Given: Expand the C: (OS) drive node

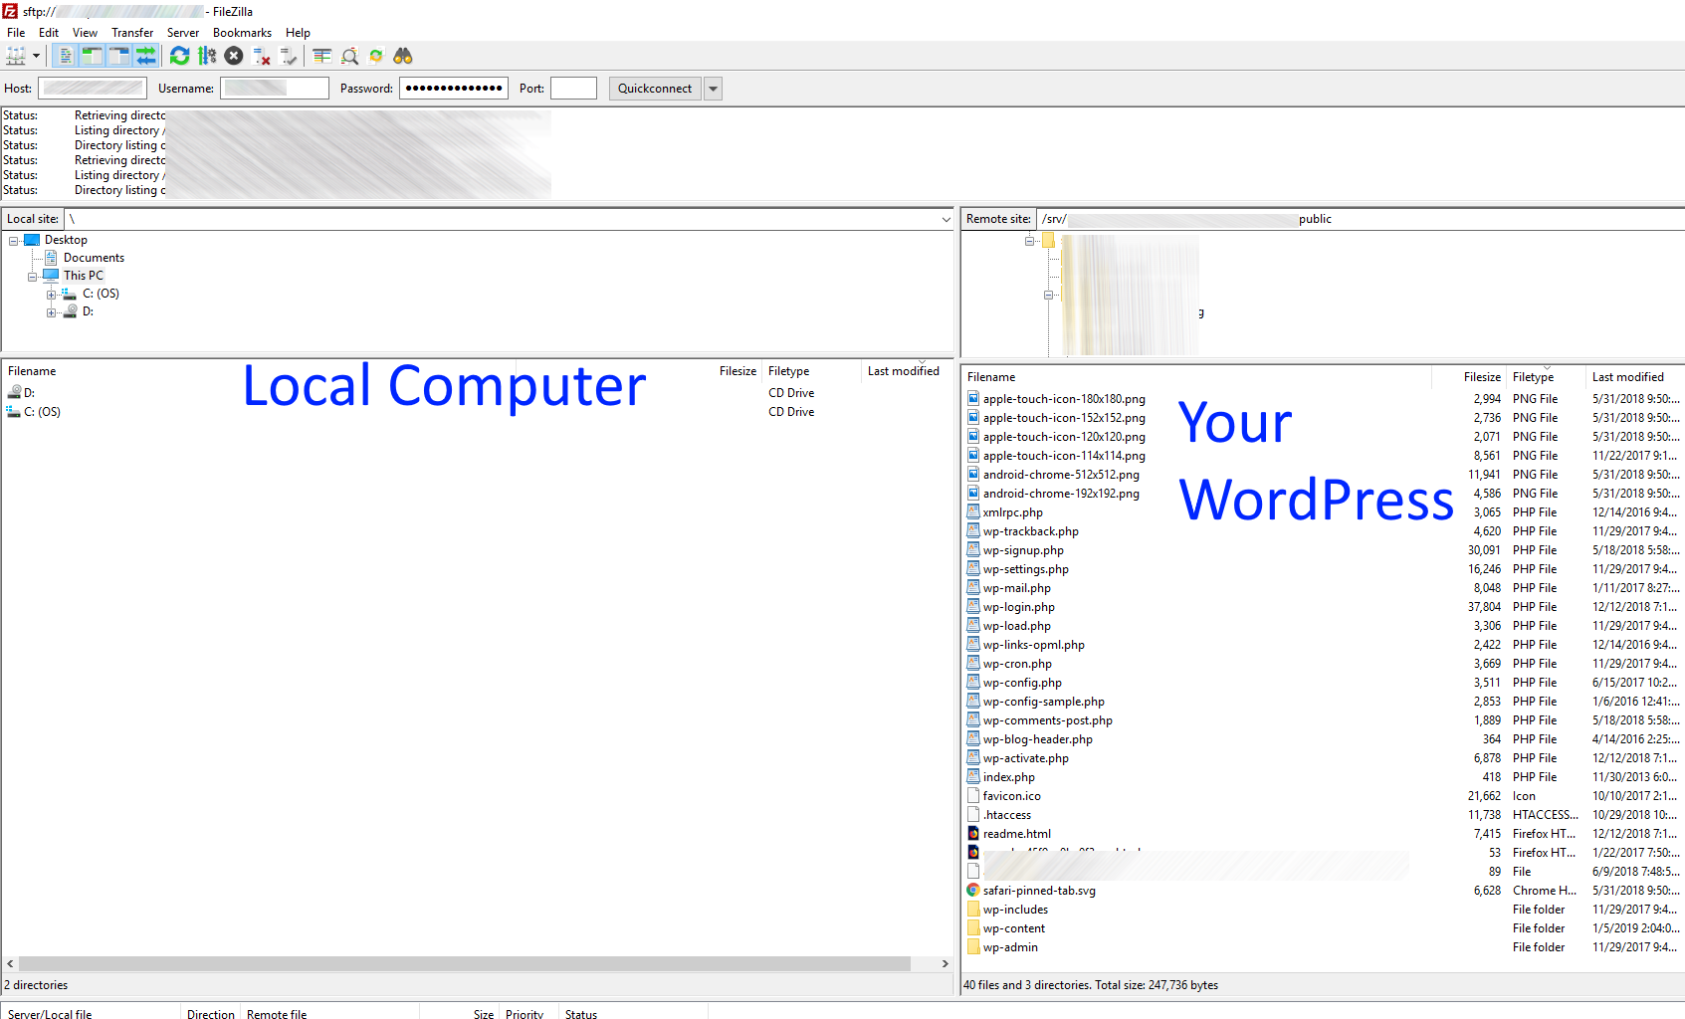Looking at the screenshot, I should pos(51,295).
